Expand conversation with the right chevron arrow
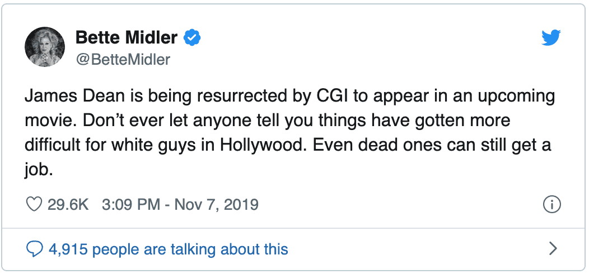This screenshot has width=589, height=279. (x=553, y=248)
